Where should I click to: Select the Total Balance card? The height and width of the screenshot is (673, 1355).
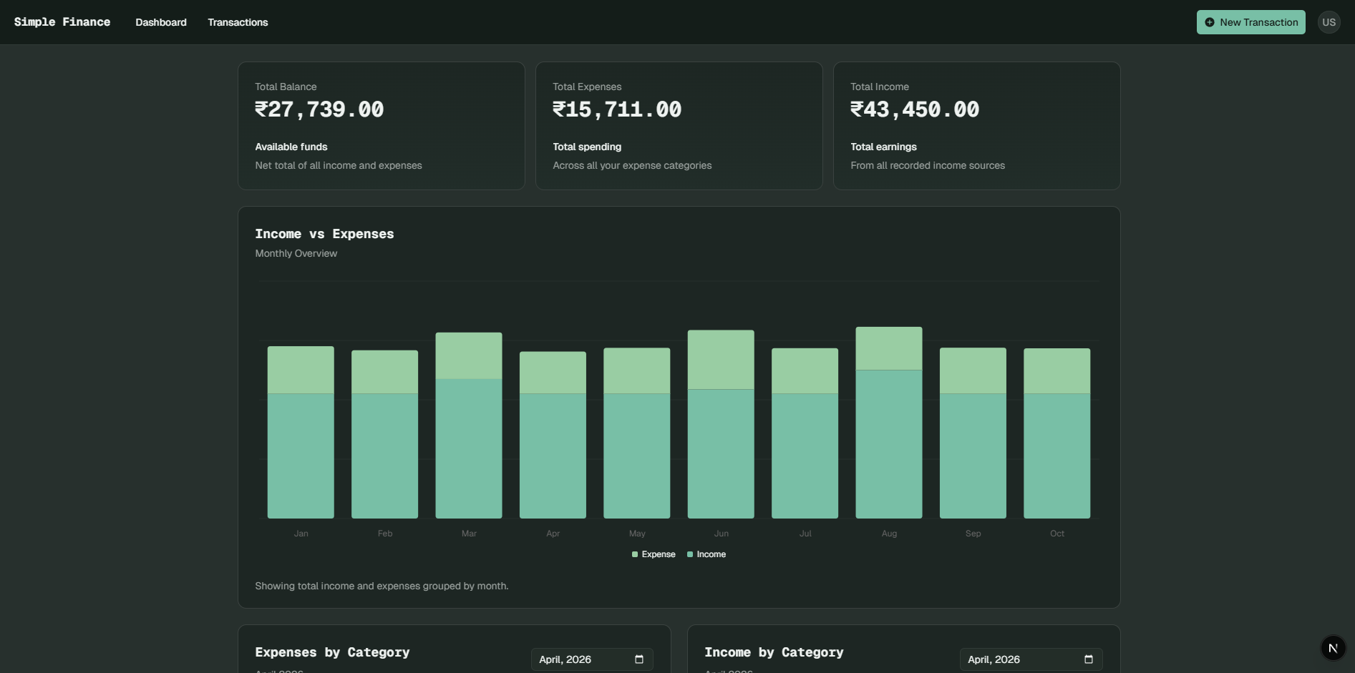[x=381, y=126]
